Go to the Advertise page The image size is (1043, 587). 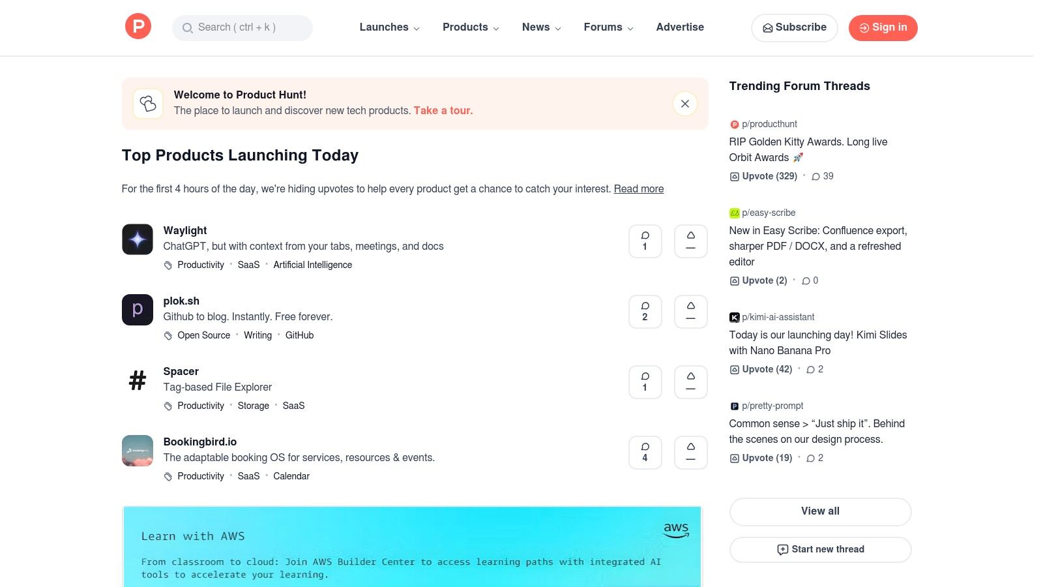pos(680,27)
